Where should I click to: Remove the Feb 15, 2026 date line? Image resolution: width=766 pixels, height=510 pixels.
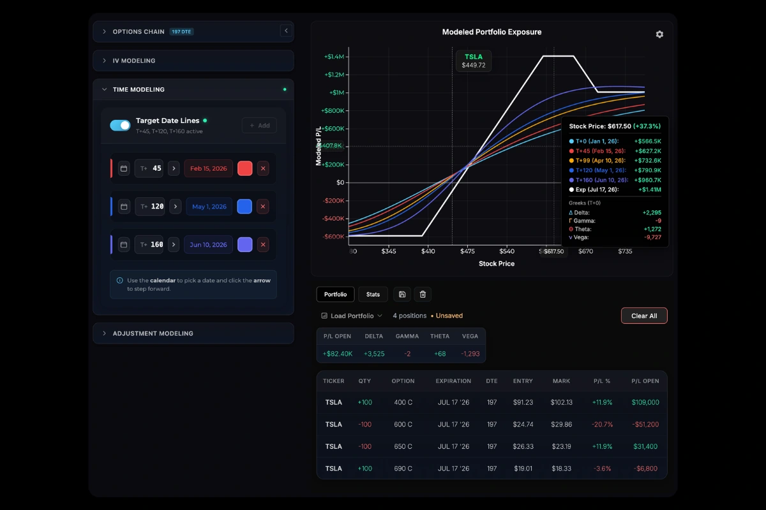pos(263,169)
